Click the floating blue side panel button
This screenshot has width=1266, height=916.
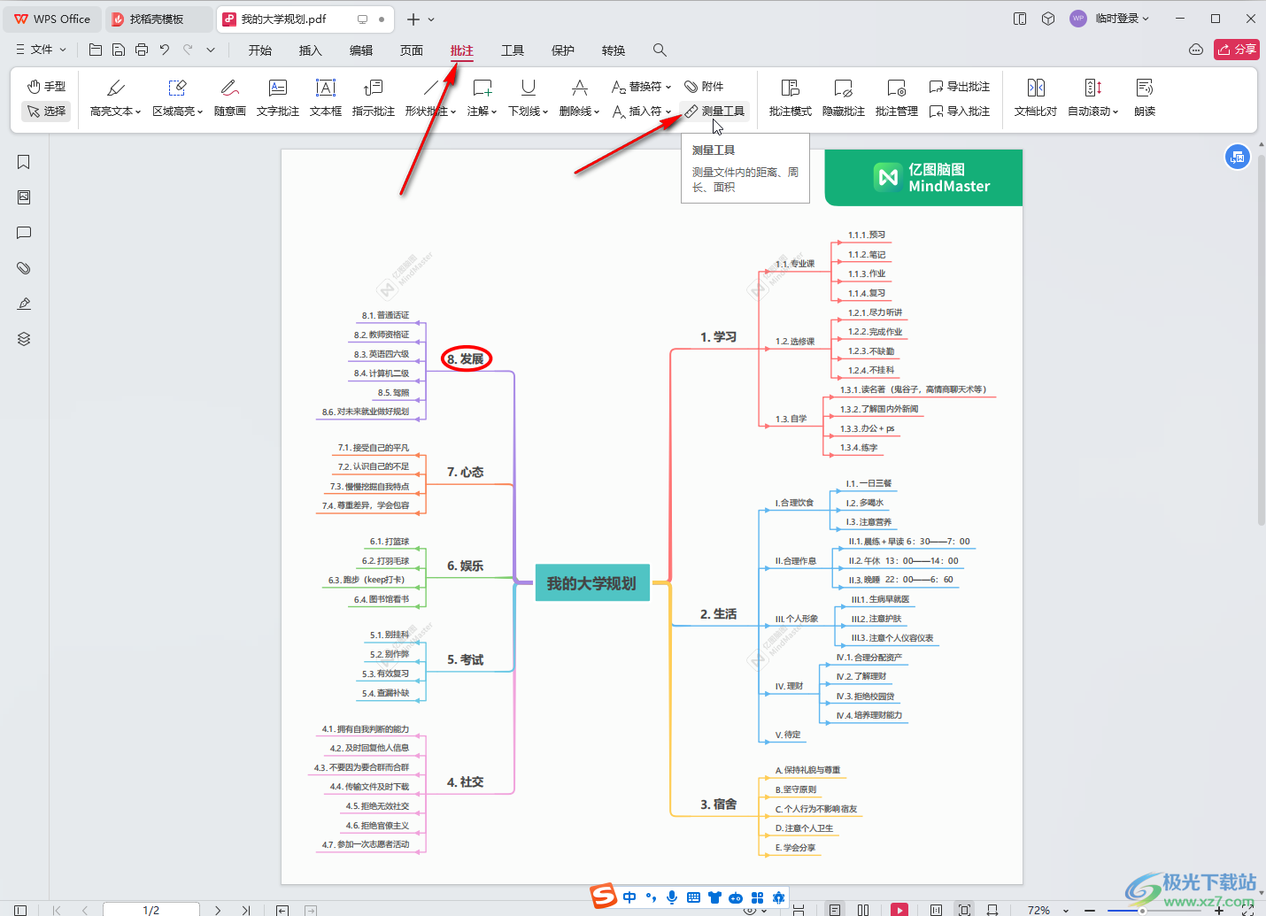click(x=1237, y=157)
